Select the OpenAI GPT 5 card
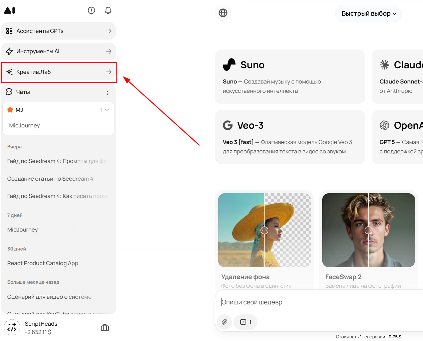 coord(397,137)
